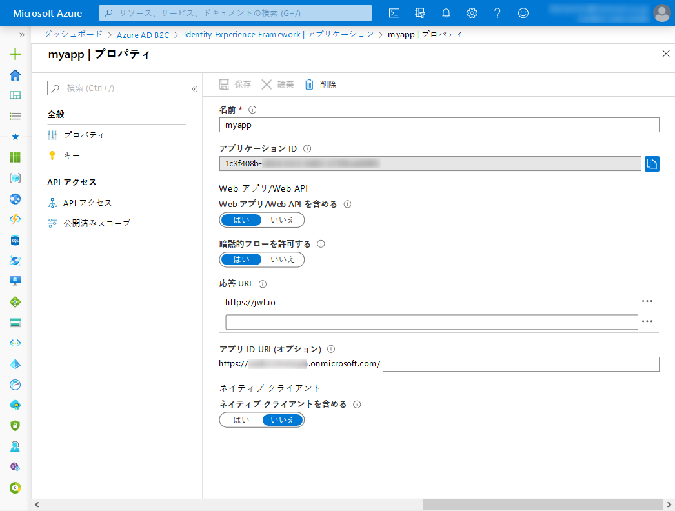Open Function App lightning icon
The height and width of the screenshot is (511, 675).
tap(15, 219)
